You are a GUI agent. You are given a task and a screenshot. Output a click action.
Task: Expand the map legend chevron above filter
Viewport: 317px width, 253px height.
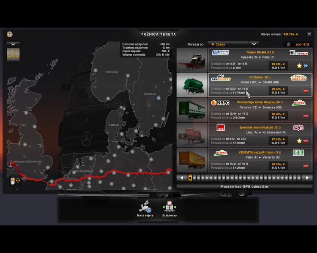click(x=13, y=44)
